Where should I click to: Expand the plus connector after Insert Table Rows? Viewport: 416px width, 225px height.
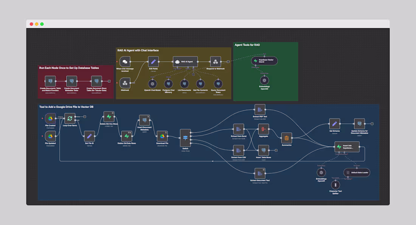pyautogui.click(x=276, y=150)
